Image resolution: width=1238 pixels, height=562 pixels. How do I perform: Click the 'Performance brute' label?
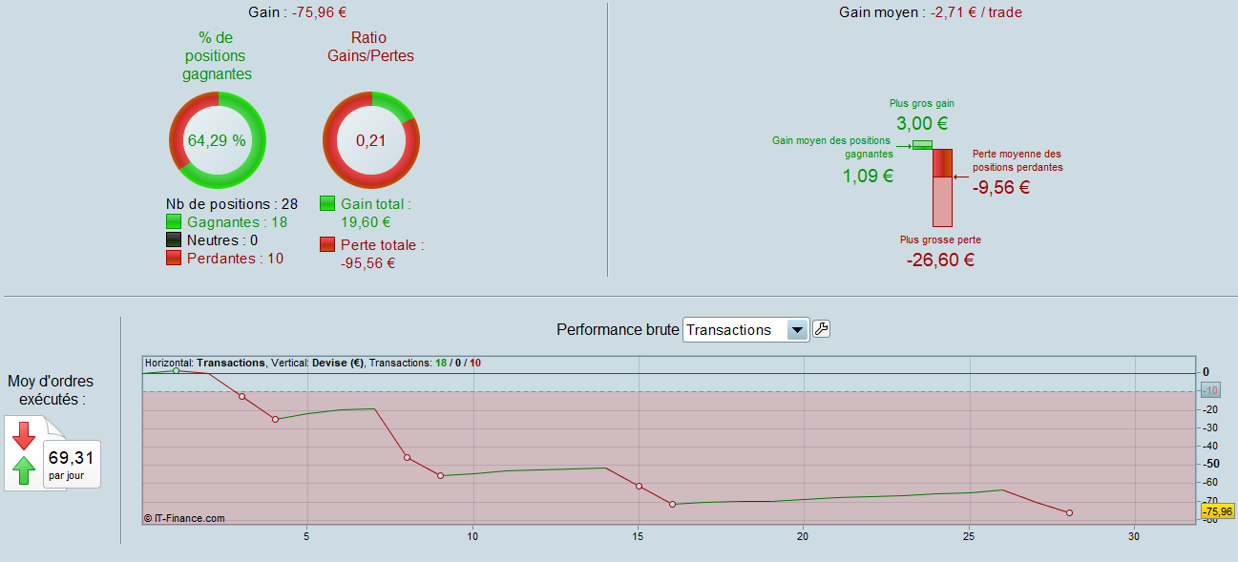pos(618,329)
